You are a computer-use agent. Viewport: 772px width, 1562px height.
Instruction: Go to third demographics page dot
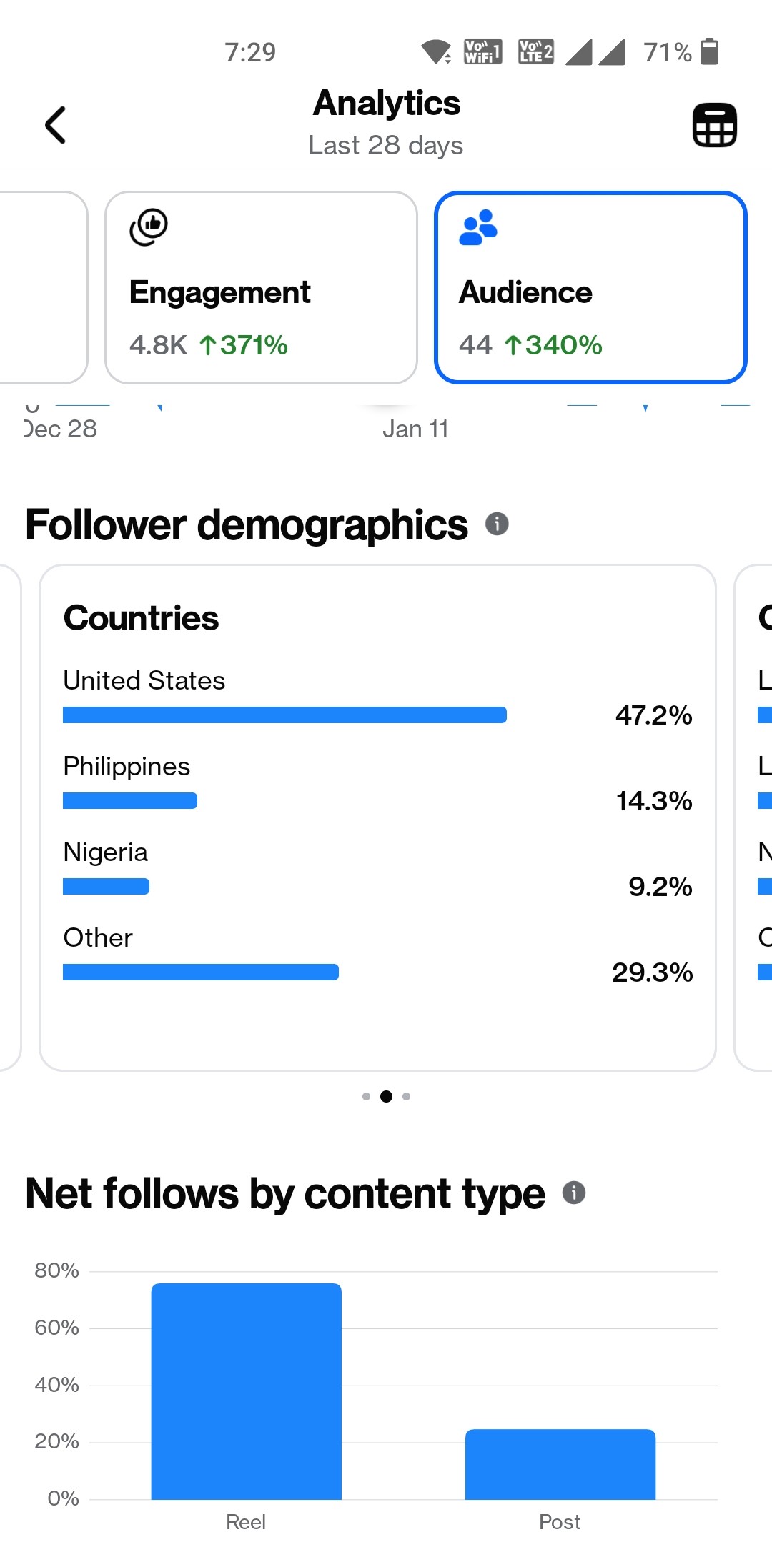coord(406,1096)
